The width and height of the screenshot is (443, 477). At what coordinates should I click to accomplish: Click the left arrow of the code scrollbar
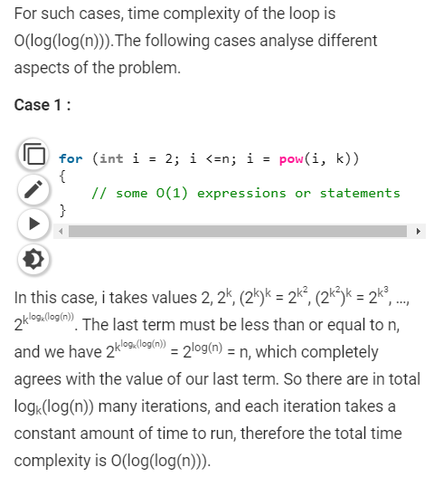tap(61, 231)
